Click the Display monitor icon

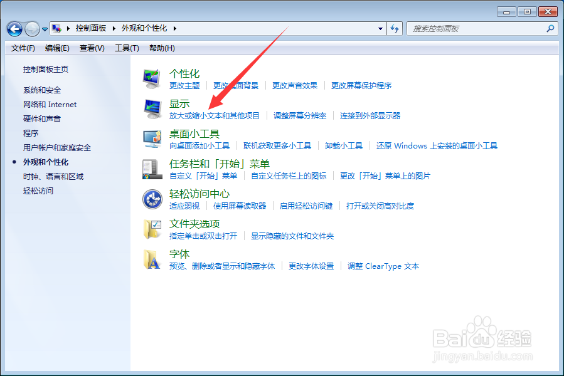[x=152, y=109]
